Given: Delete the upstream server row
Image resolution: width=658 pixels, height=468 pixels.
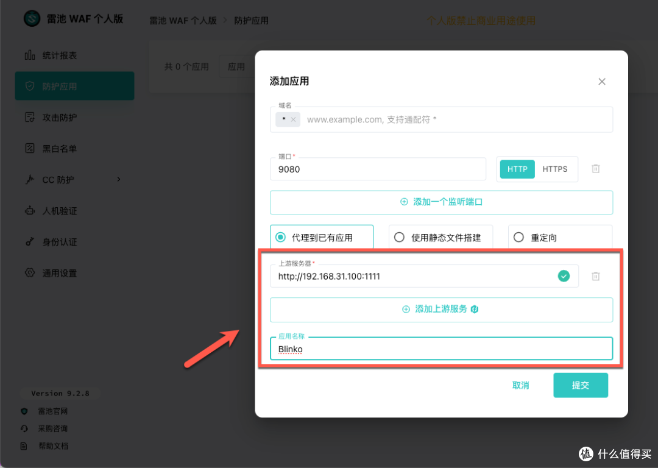Looking at the screenshot, I should coord(595,276).
